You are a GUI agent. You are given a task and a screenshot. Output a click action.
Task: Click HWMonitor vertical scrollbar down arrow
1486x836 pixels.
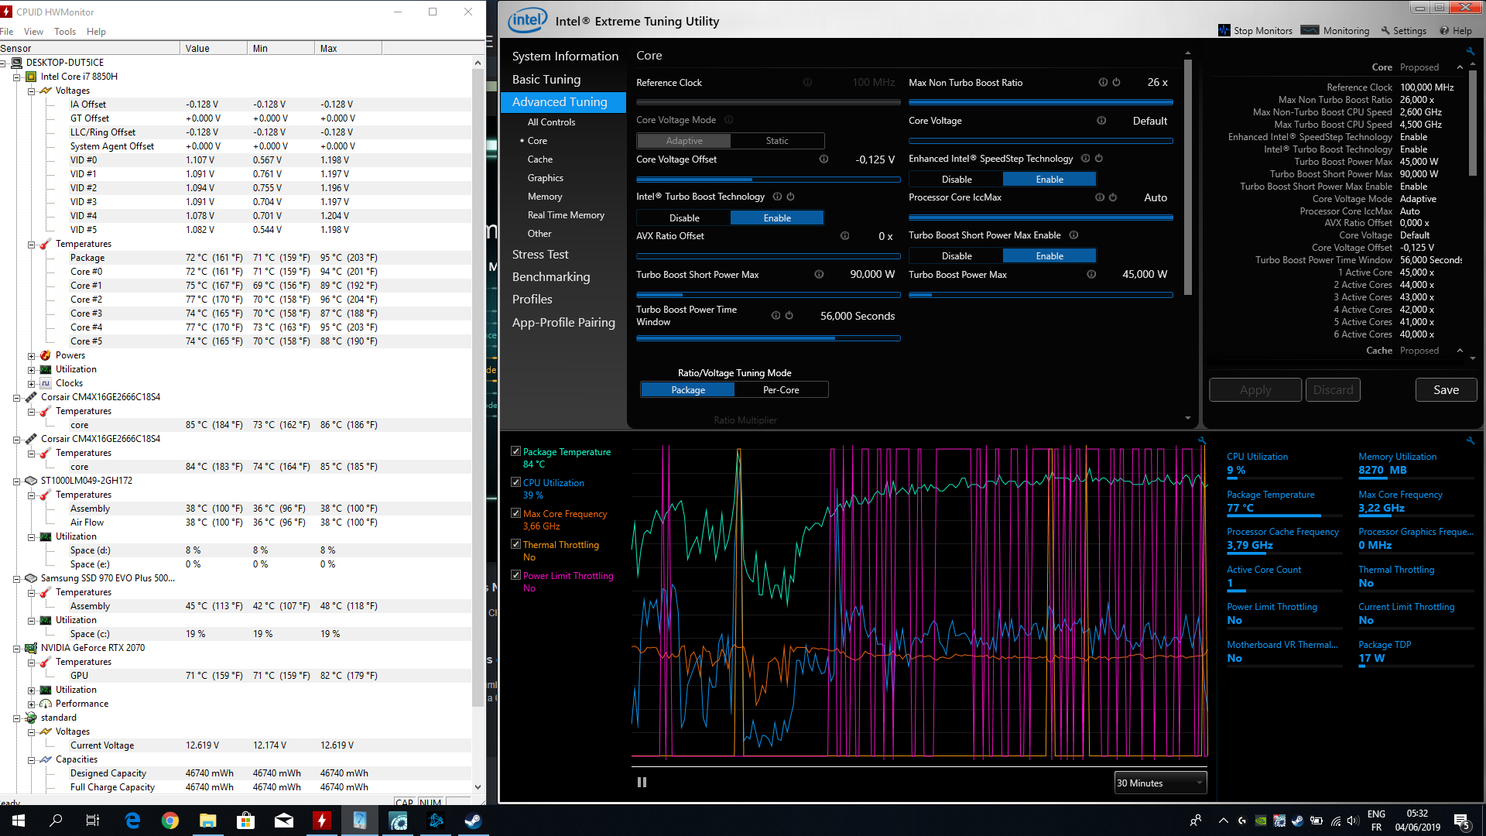click(x=478, y=786)
